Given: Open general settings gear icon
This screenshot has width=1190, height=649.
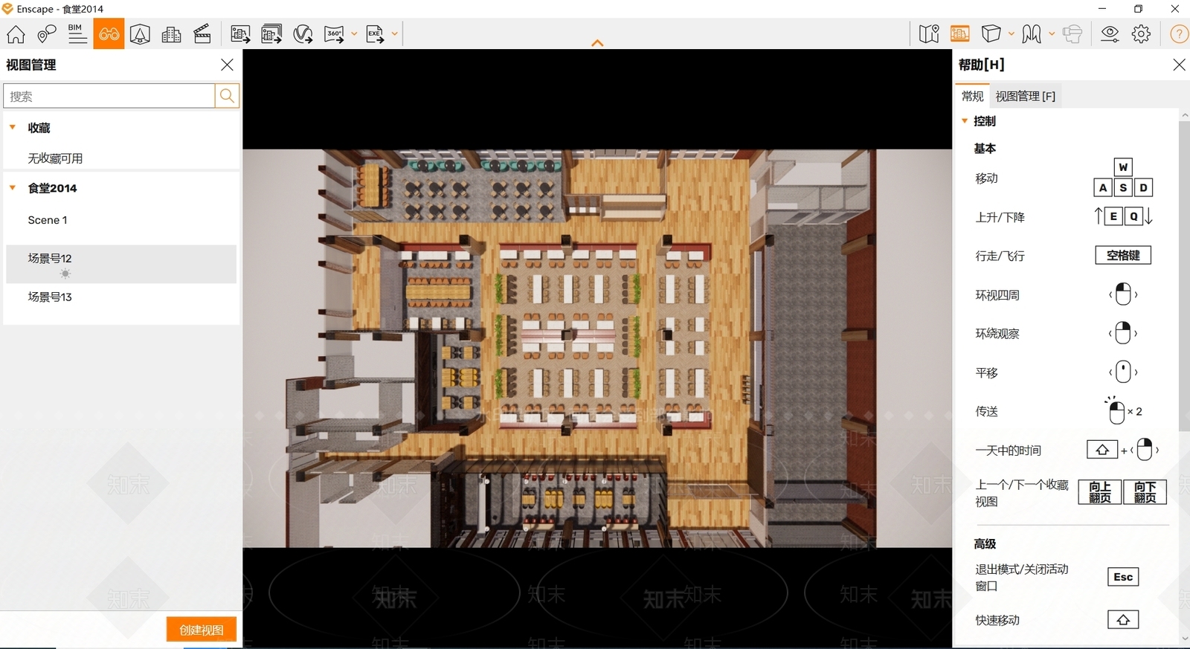Looking at the screenshot, I should pyautogui.click(x=1141, y=34).
